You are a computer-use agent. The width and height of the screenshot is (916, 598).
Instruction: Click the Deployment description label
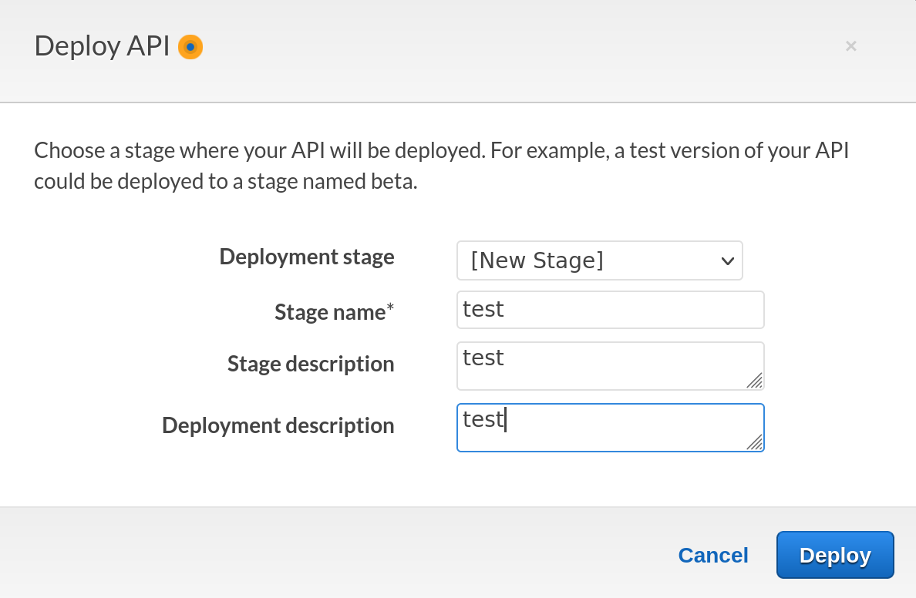278,425
